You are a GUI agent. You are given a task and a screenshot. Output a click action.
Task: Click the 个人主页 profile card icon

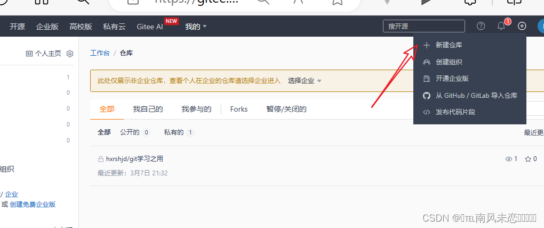tap(29, 54)
